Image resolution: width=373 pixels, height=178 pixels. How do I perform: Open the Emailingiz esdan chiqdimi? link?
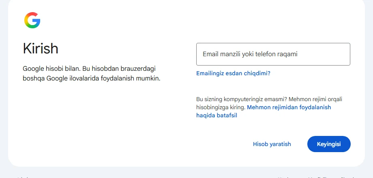(x=233, y=73)
